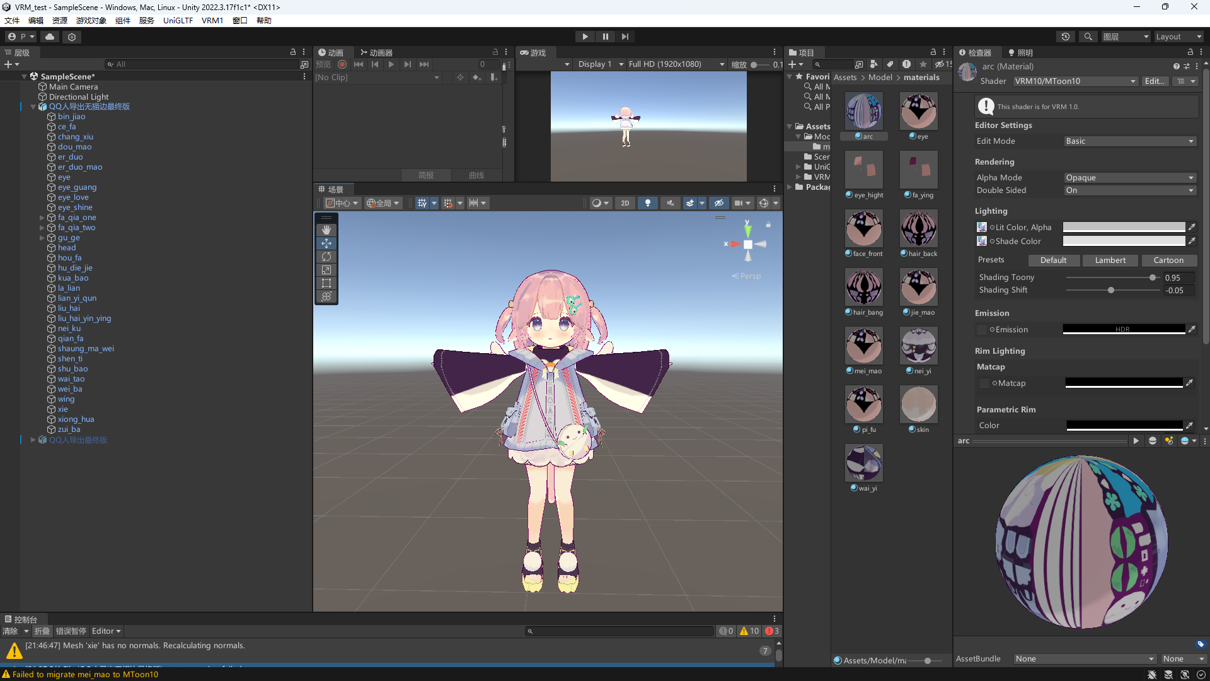Open the UniGLTF menu
The image size is (1210, 681).
point(178,20)
